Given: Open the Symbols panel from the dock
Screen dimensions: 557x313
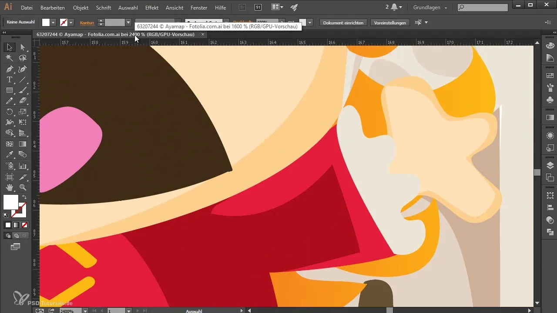Looking at the screenshot, I should click(550, 100).
